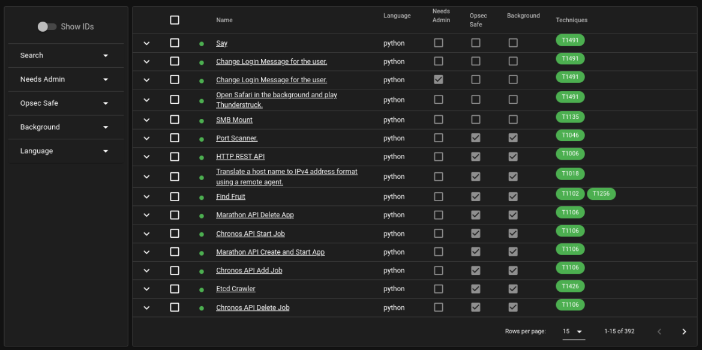Open the Opsec Safe filter section
702x350 pixels.
65,103
